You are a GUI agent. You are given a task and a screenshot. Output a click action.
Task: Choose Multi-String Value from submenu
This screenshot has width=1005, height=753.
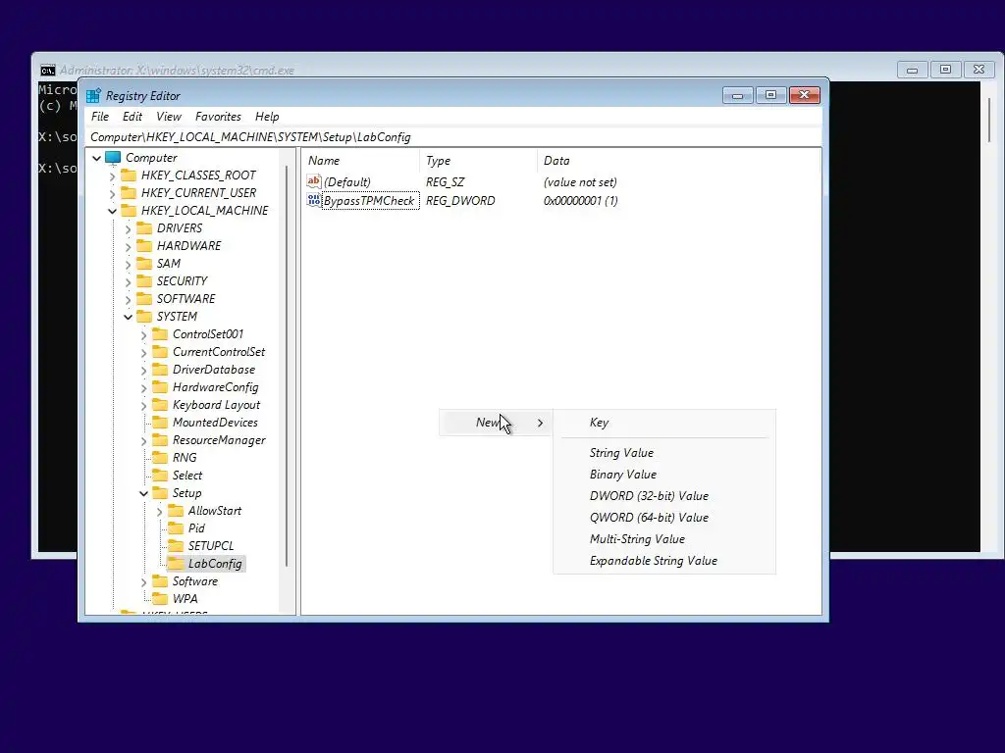pos(664,539)
